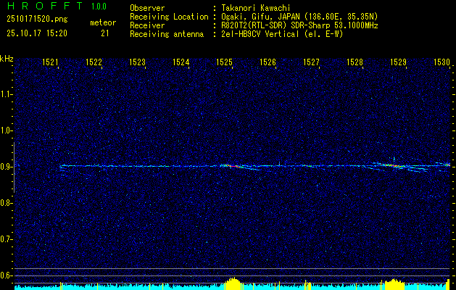The height and width of the screenshot is (290, 456).
Task: Click the Receiver field label
Action: click(x=147, y=25)
